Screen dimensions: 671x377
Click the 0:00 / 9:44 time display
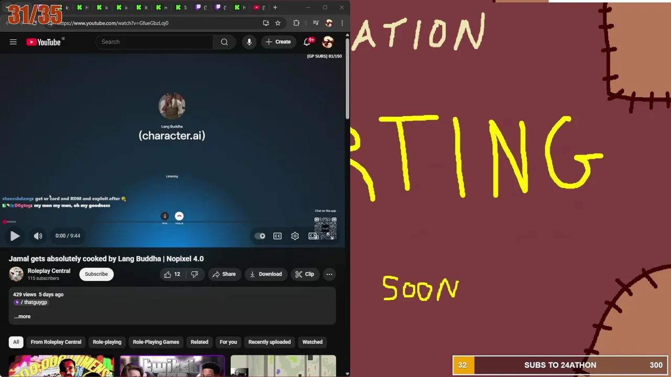click(68, 236)
